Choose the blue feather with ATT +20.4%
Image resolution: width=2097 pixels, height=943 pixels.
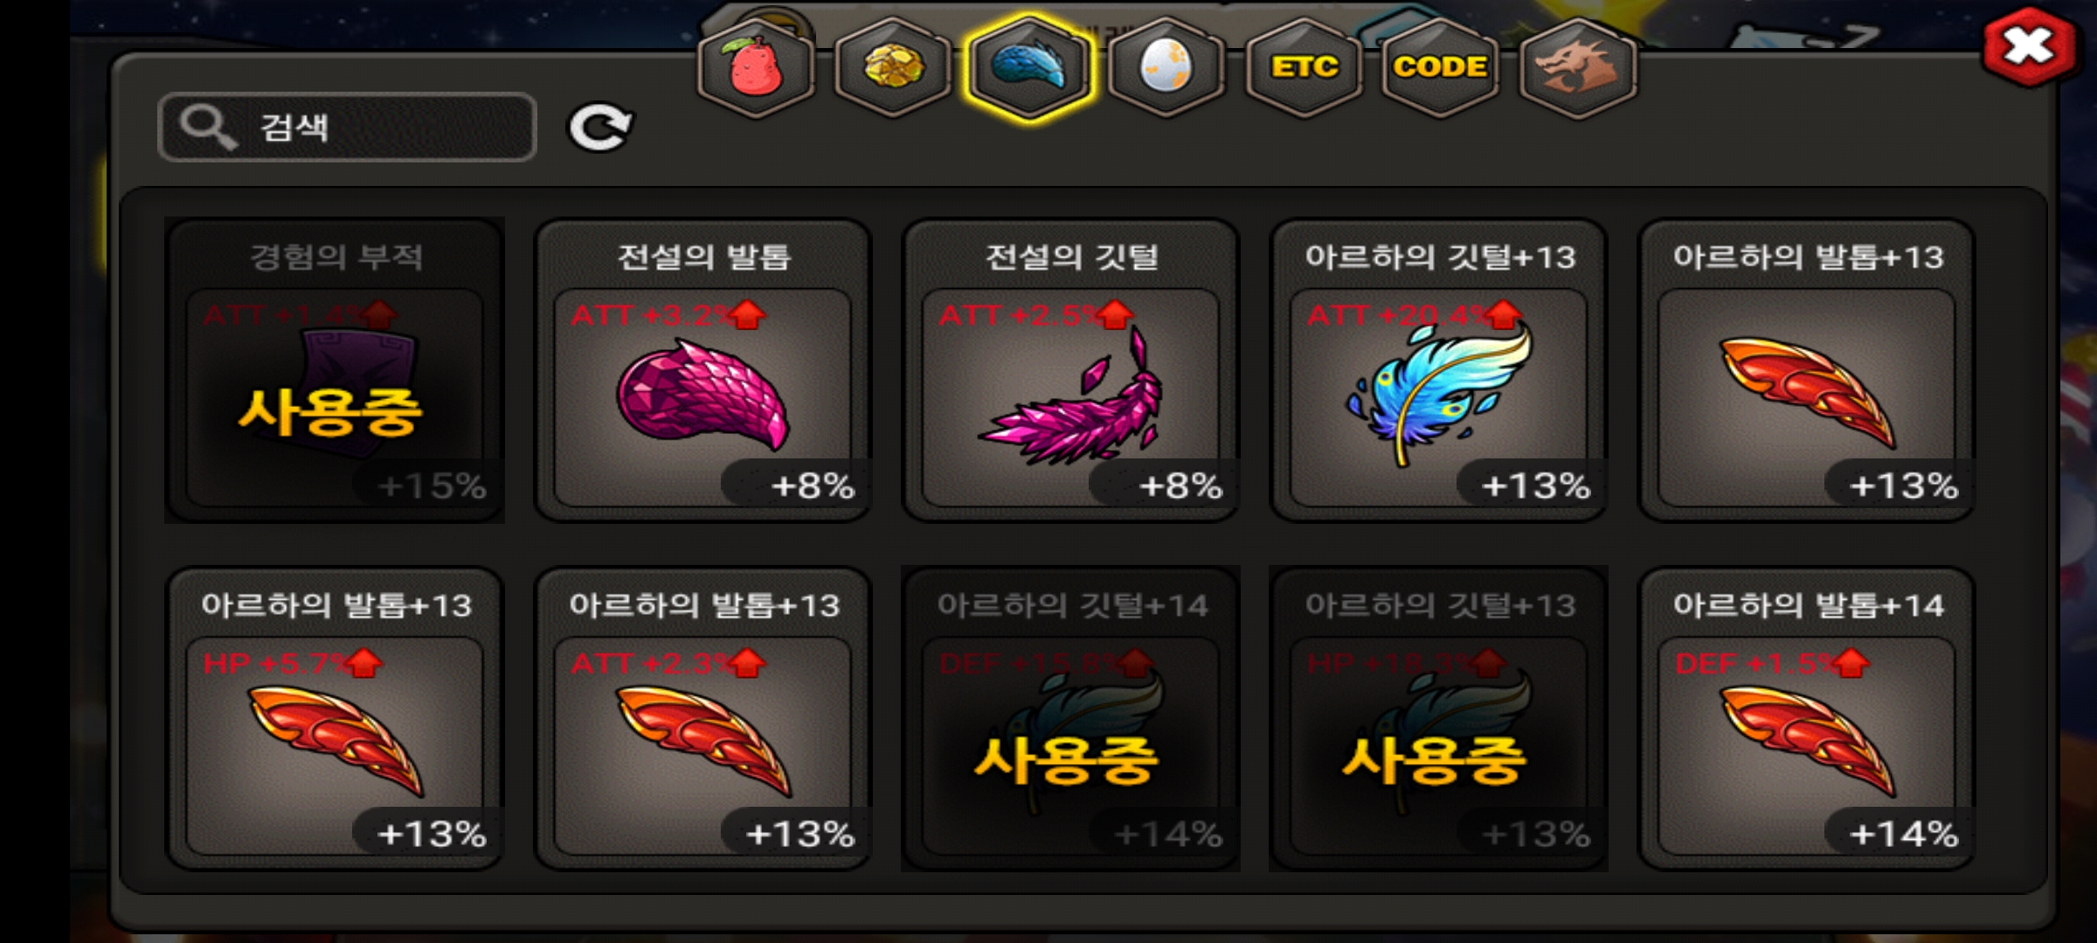[1439, 370]
